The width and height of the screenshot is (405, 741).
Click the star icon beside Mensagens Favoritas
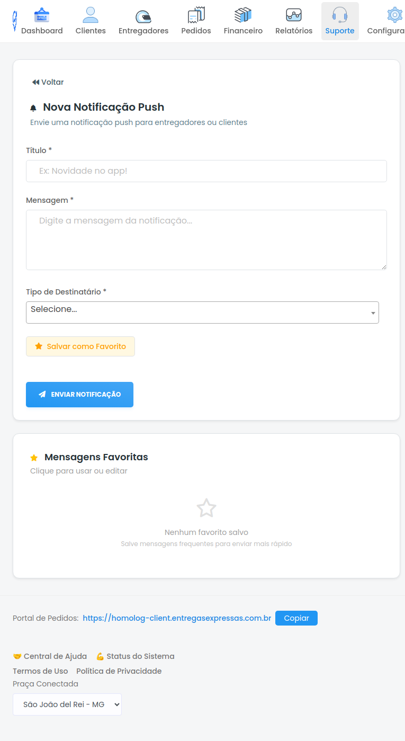pos(34,457)
